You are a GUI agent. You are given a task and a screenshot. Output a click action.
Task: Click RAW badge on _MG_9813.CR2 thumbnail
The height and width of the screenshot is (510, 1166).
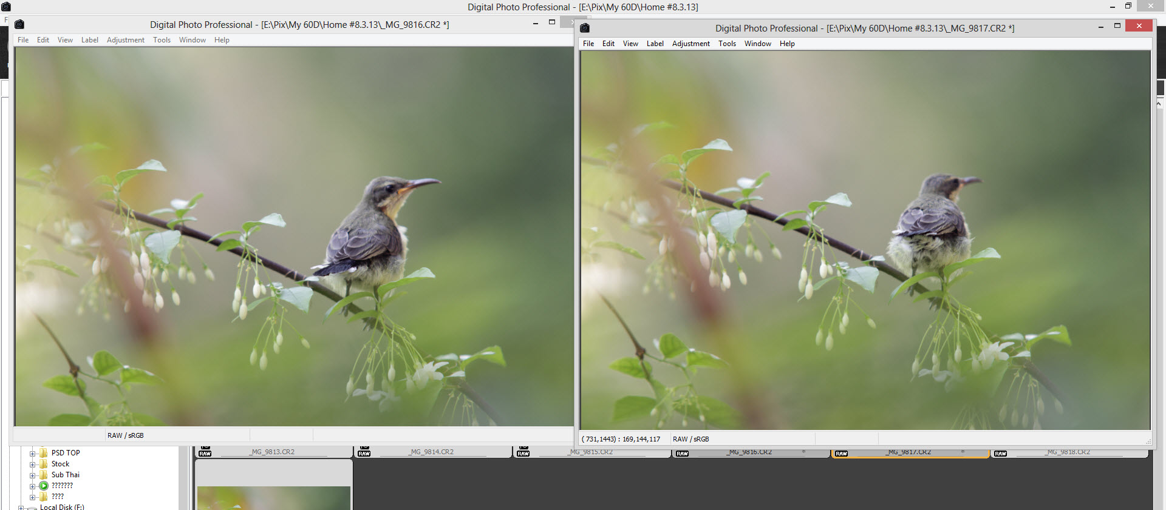point(205,454)
